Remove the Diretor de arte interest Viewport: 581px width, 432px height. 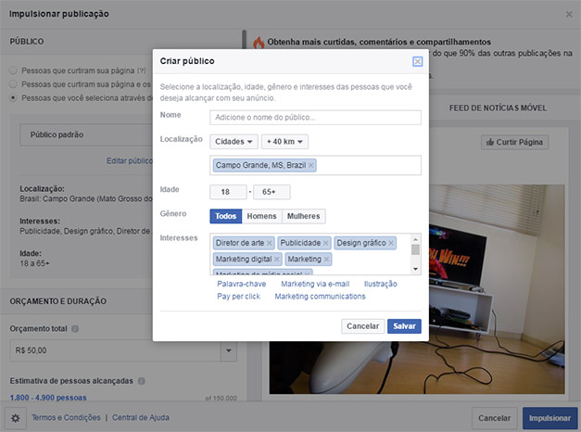click(x=270, y=243)
